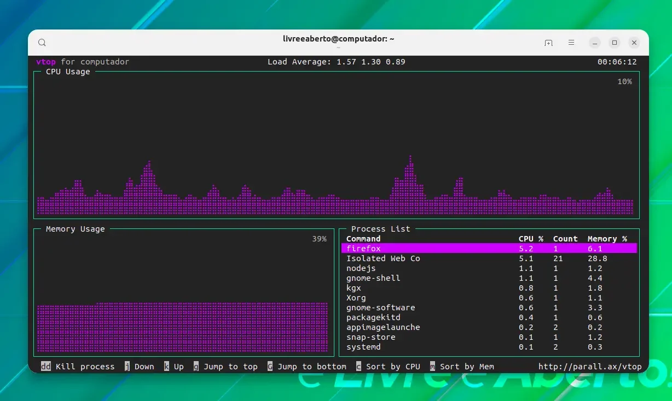Screen dimensions: 672x401
Task: Select the systemd process row
Action: tap(489, 347)
